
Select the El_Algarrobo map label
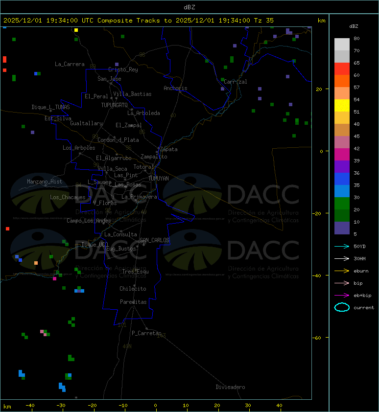(x=114, y=158)
